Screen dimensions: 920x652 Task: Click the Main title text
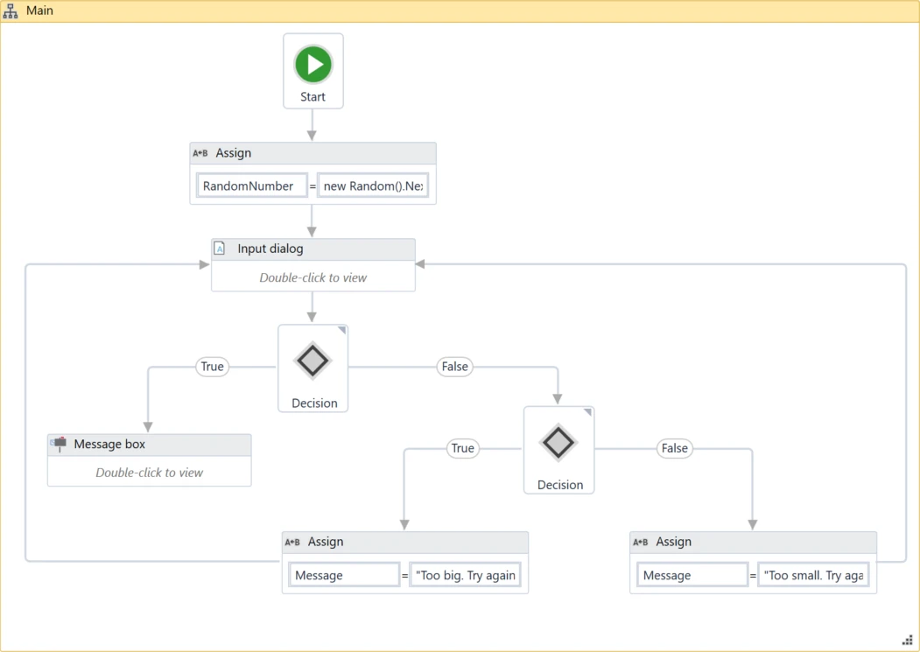click(40, 11)
